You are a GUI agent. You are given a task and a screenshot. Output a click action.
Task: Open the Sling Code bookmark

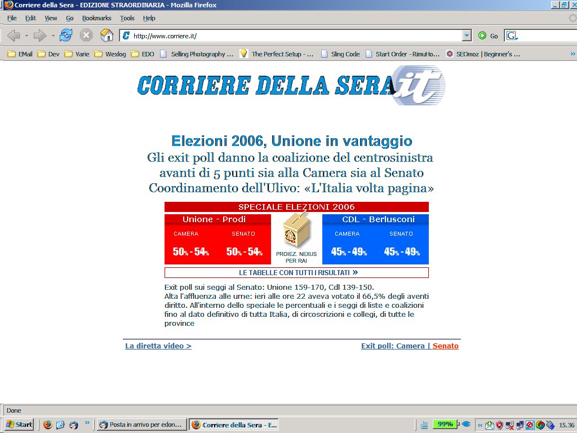pos(340,54)
